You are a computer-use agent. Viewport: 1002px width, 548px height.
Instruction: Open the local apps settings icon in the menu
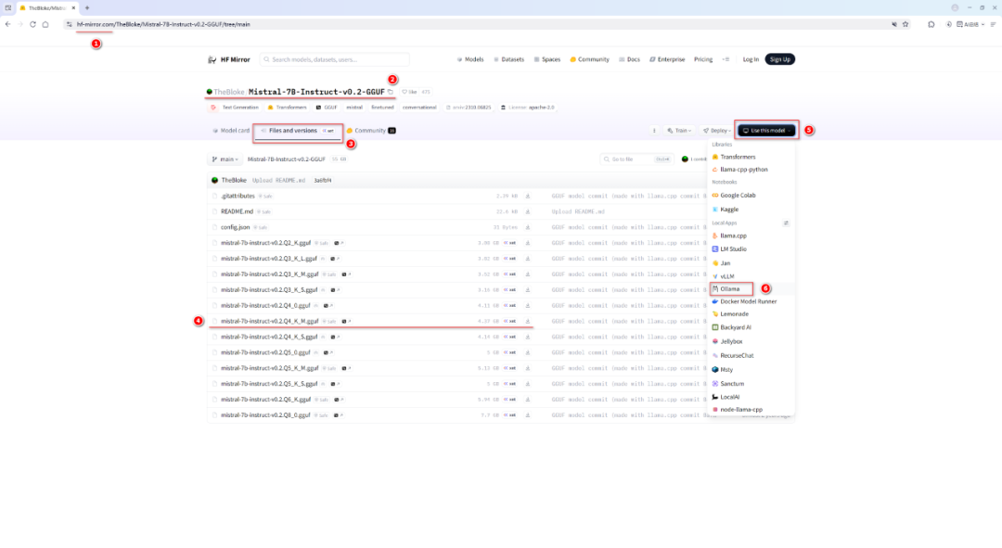[x=786, y=223]
